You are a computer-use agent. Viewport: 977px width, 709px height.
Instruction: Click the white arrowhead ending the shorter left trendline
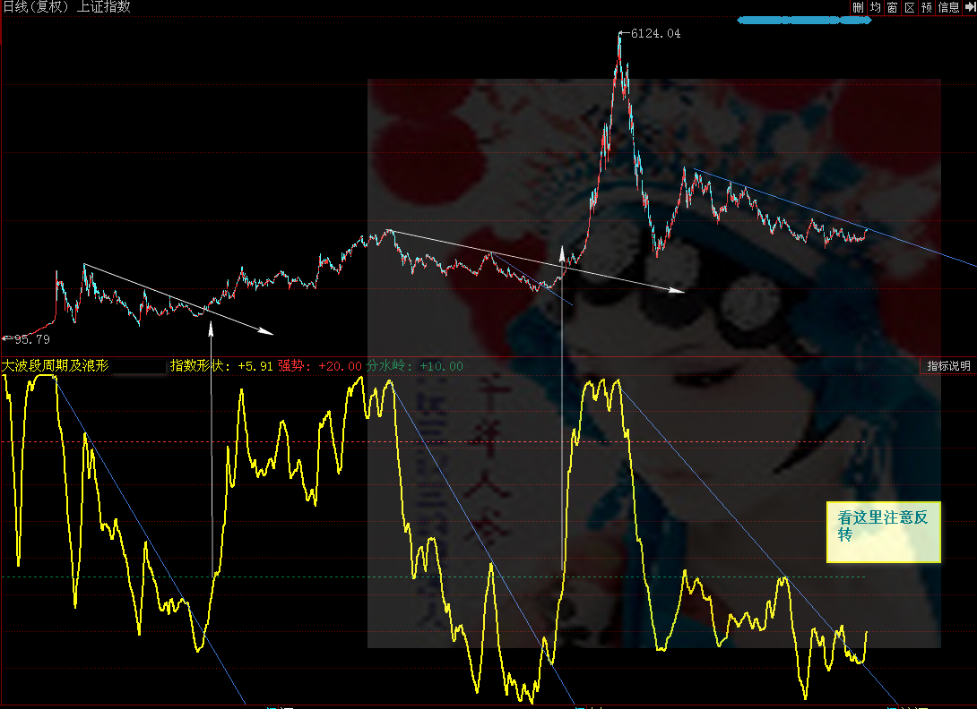pyautogui.click(x=266, y=331)
